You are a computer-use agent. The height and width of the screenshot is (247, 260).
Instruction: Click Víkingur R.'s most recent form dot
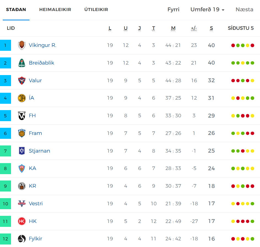[252, 46]
